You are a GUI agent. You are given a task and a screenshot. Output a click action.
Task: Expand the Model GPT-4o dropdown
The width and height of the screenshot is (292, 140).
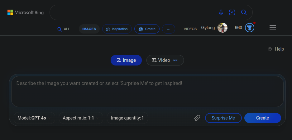(34, 118)
